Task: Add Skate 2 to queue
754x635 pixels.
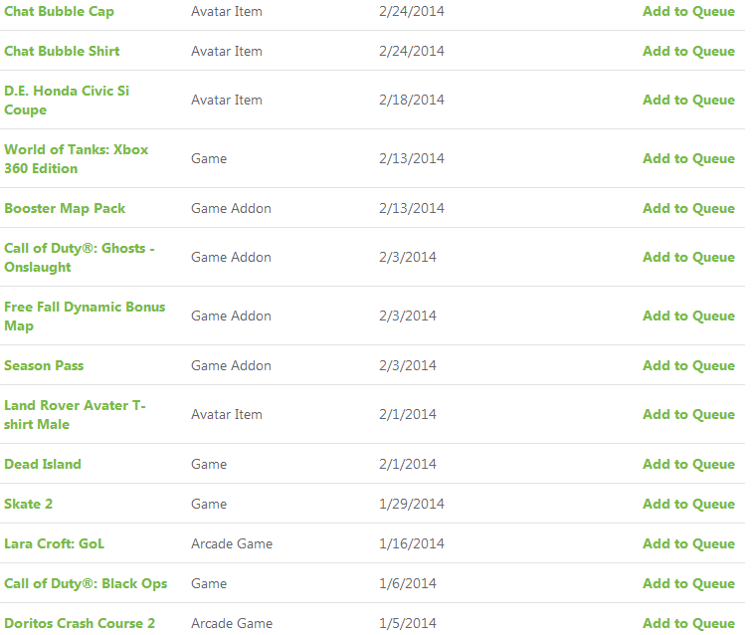Action: pyautogui.click(x=688, y=505)
